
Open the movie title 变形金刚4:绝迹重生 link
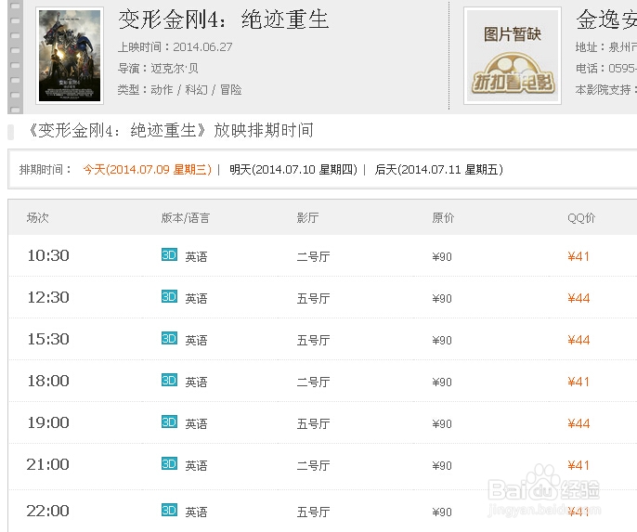point(224,19)
